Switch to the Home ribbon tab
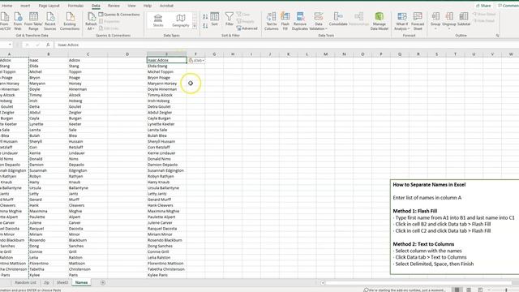 7,6
